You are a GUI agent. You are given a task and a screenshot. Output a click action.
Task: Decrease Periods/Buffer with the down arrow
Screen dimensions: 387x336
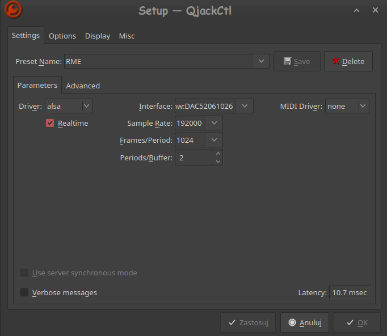pos(218,161)
